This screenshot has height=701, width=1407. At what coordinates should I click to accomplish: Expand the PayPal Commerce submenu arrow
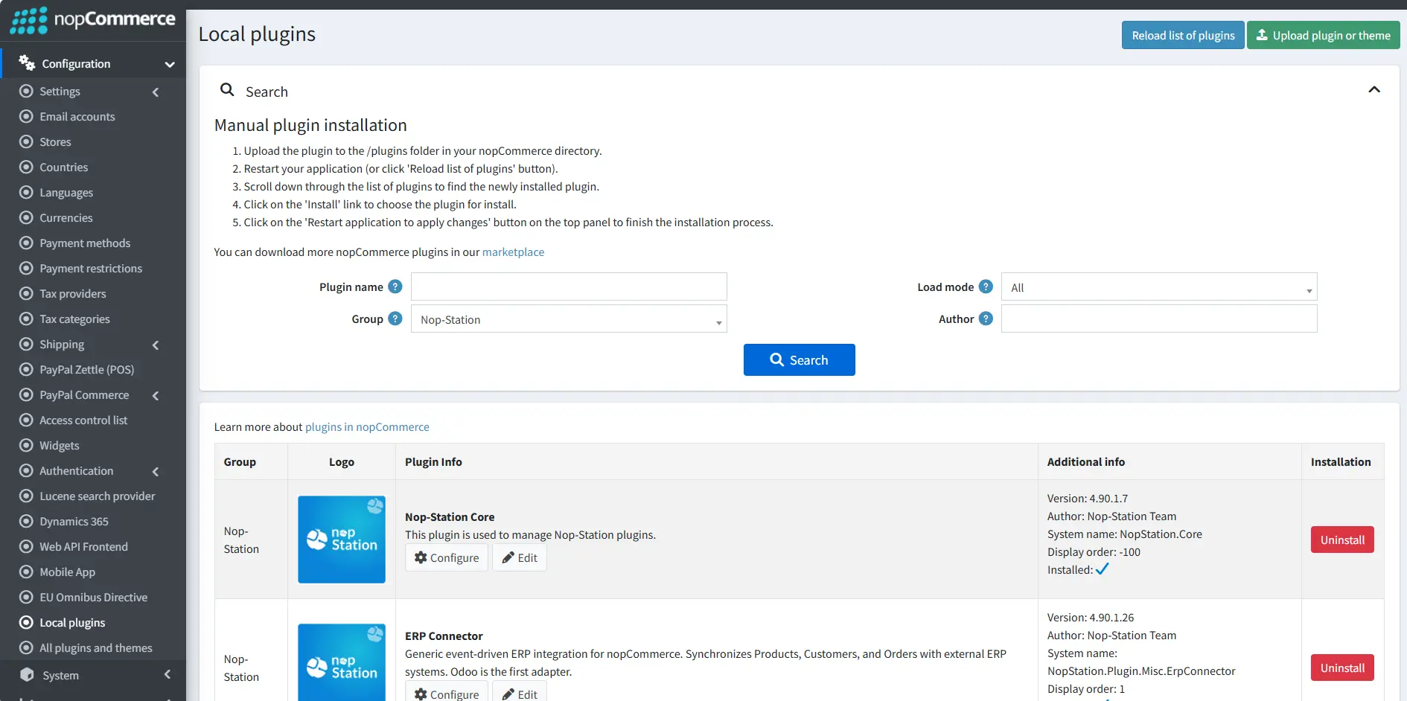point(156,395)
